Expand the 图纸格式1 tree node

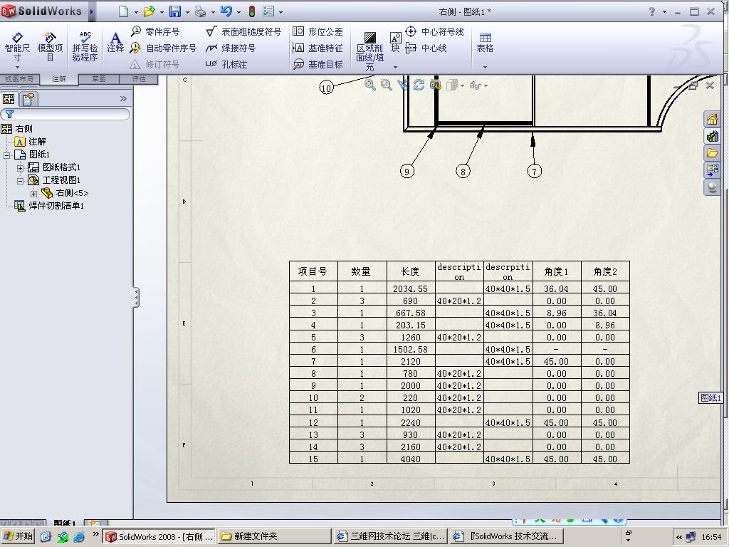coord(20,168)
